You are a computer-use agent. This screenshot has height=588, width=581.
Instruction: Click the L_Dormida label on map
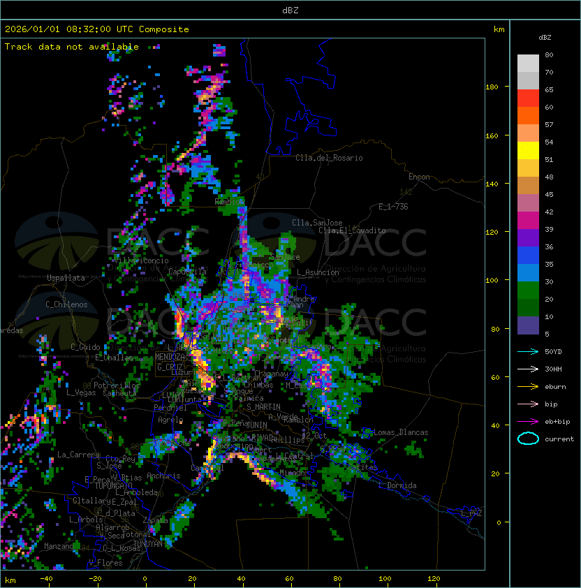coord(397,485)
